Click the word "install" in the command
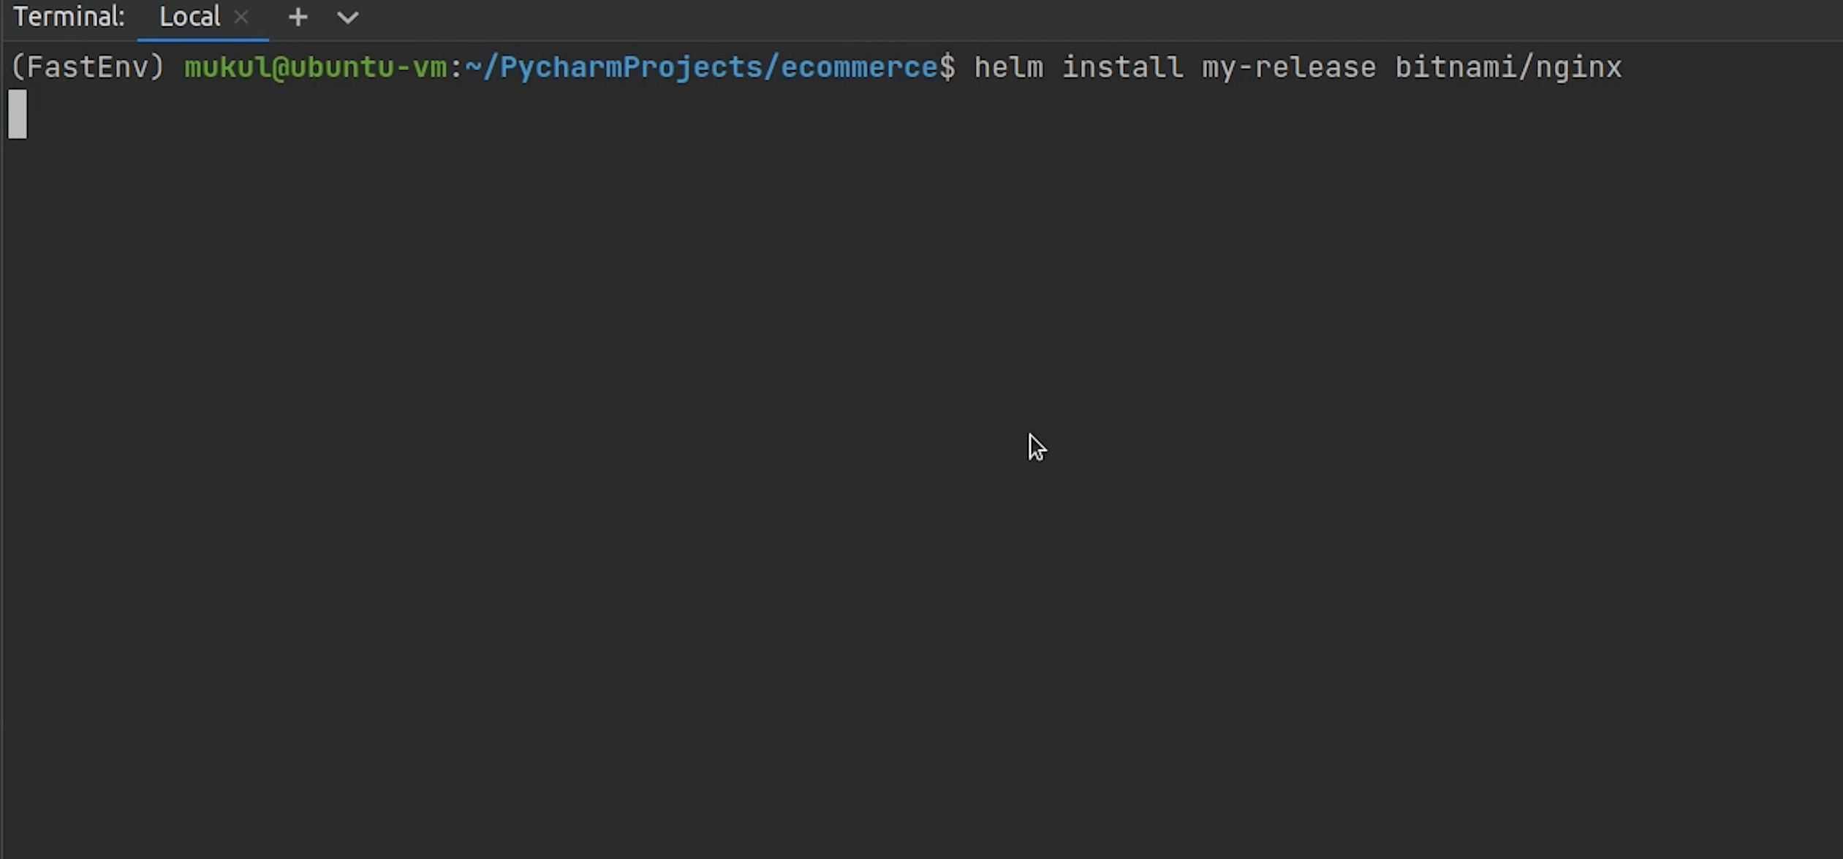Screen dimensions: 1843x859 tap(1122, 67)
